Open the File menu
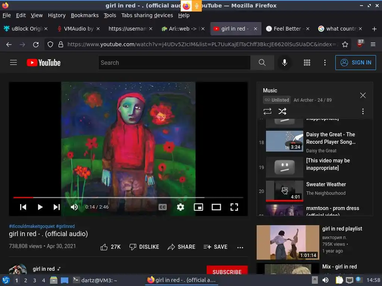The width and height of the screenshot is (382, 286). pos(7,15)
